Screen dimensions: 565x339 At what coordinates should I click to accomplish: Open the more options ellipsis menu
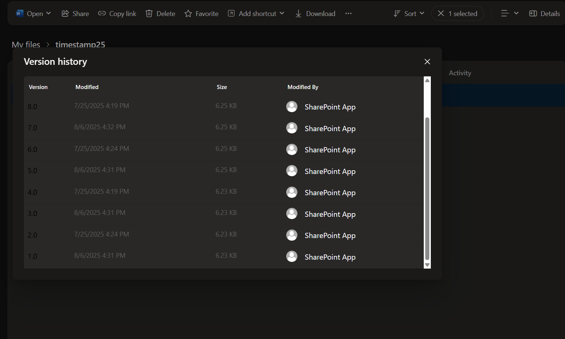pos(348,13)
